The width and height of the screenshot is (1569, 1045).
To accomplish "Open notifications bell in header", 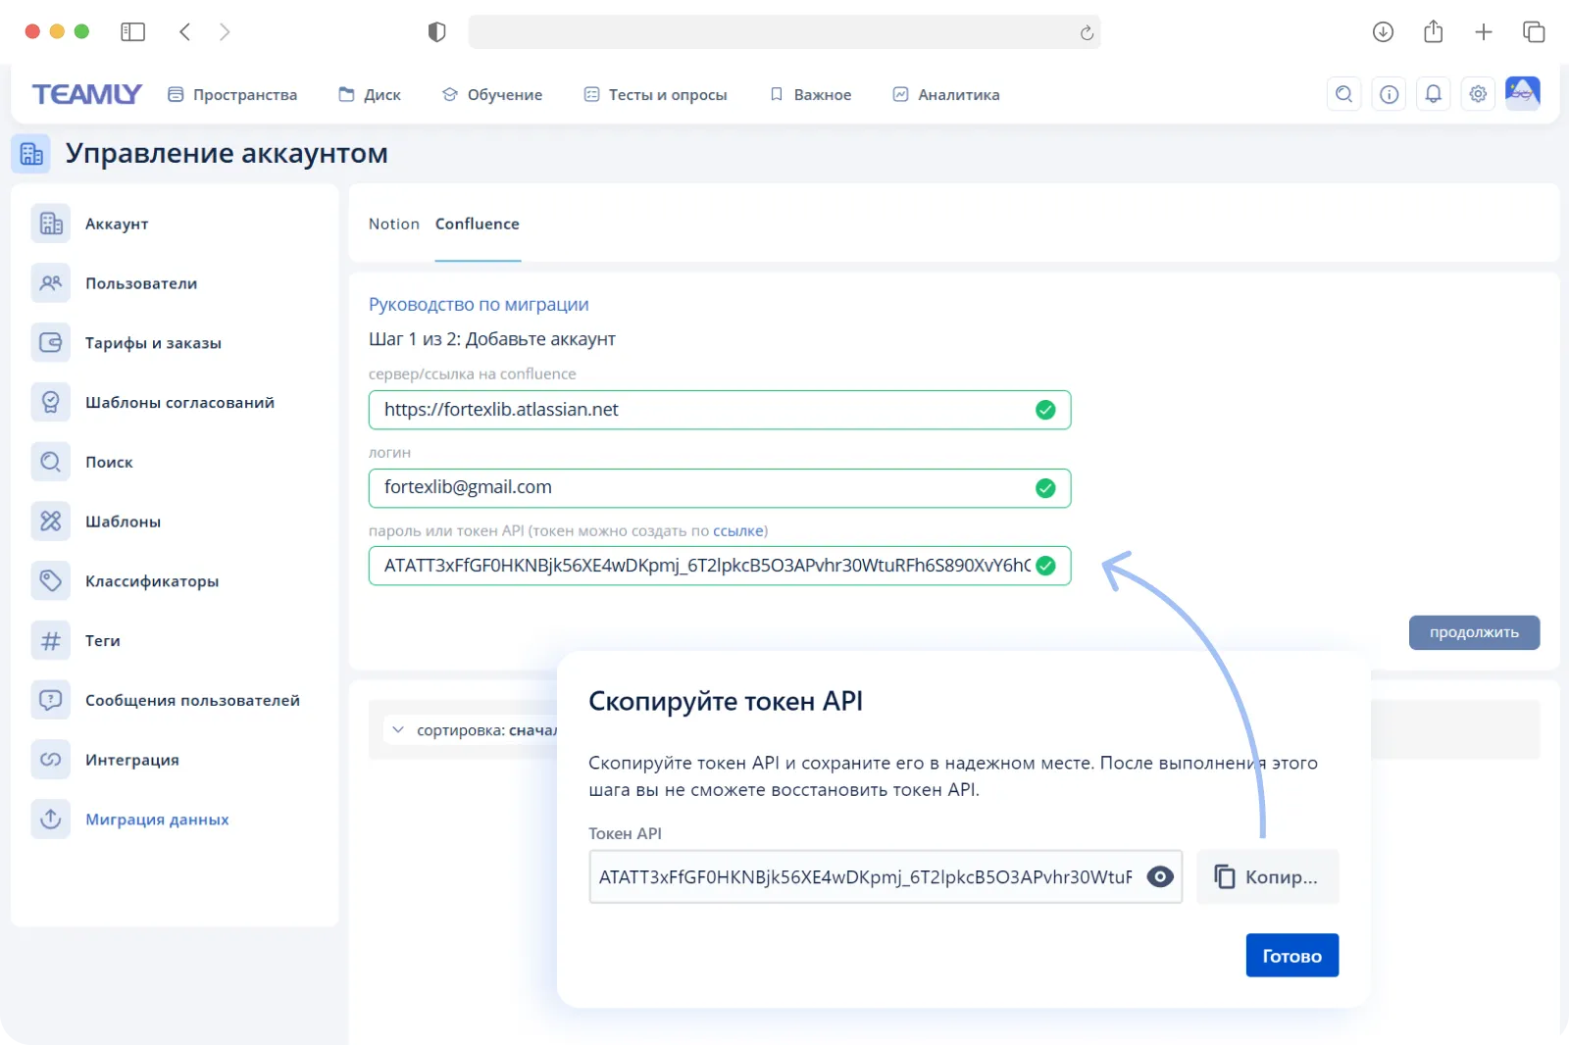I will pos(1434,94).
